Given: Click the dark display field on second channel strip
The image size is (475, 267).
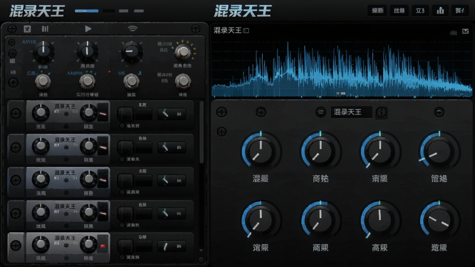Looking at the screenshot, I should pyautogui.click(x=144, y=148).
